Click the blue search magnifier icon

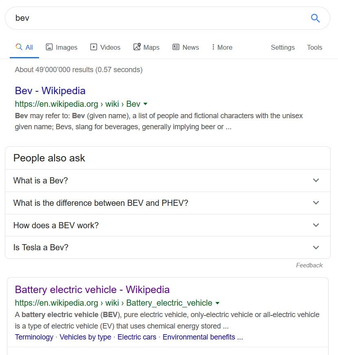(315, 18)
